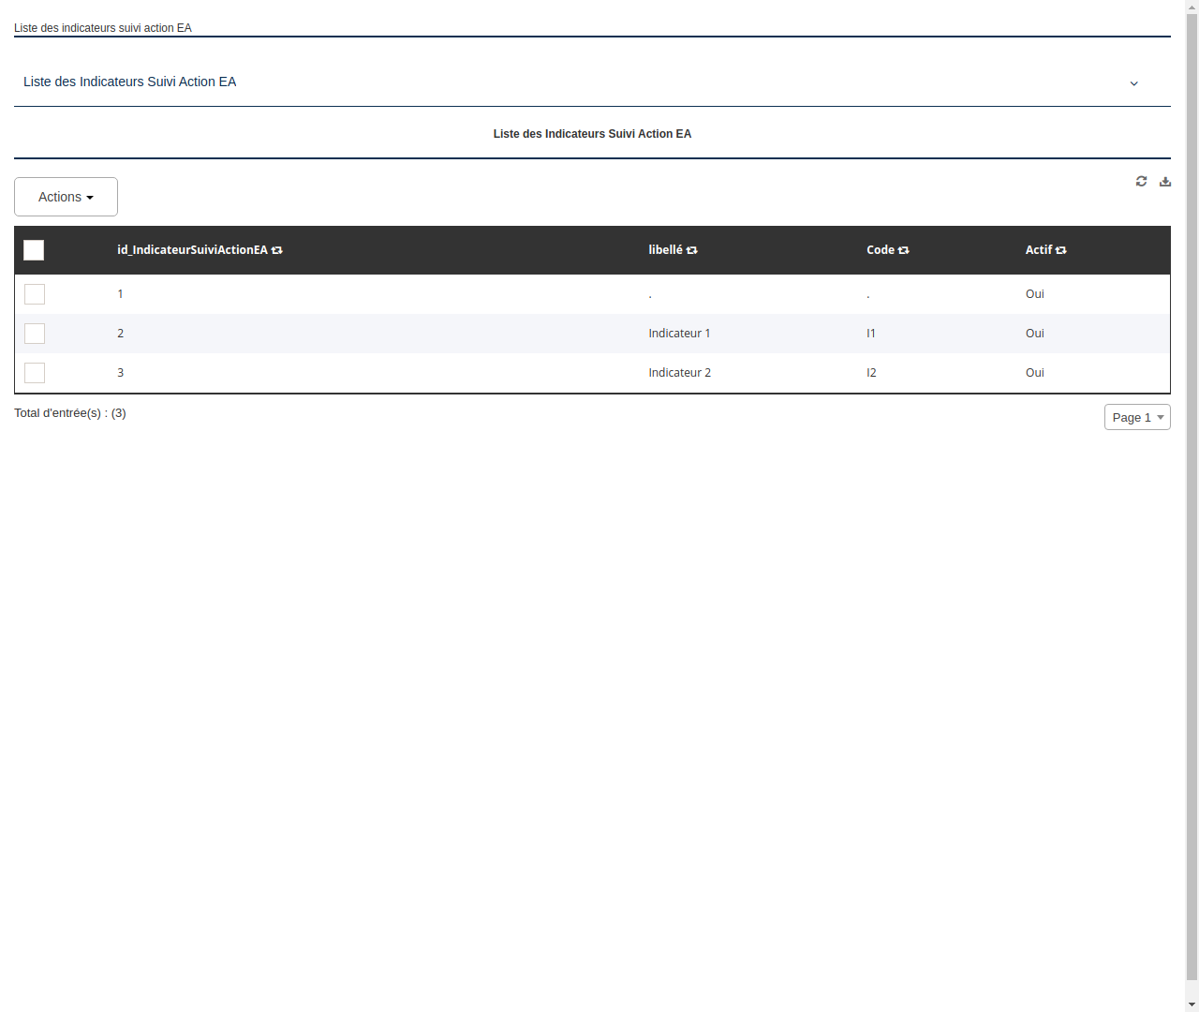Select the Indicateur 1 entry
Screen dimensions: 1199x1012
pyautogui.click(x=679, y=333)
